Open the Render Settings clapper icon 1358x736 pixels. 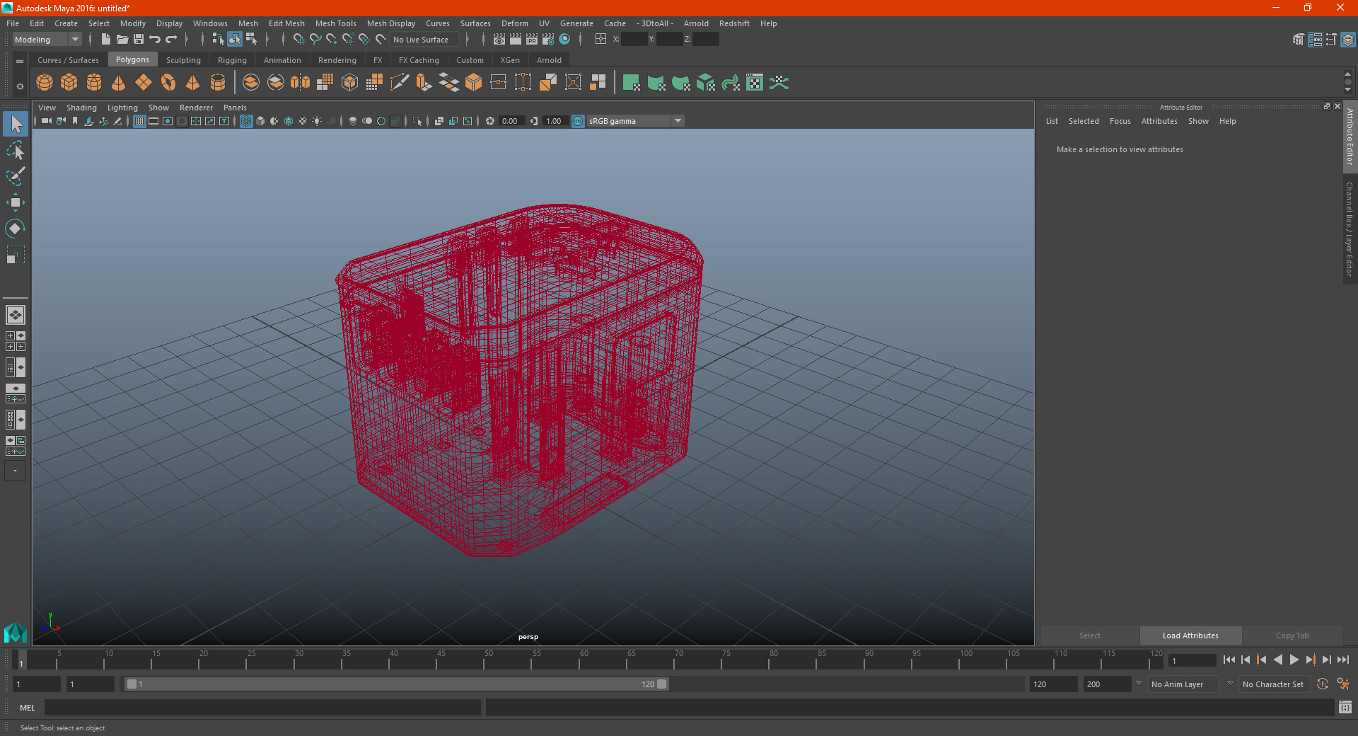548,40
